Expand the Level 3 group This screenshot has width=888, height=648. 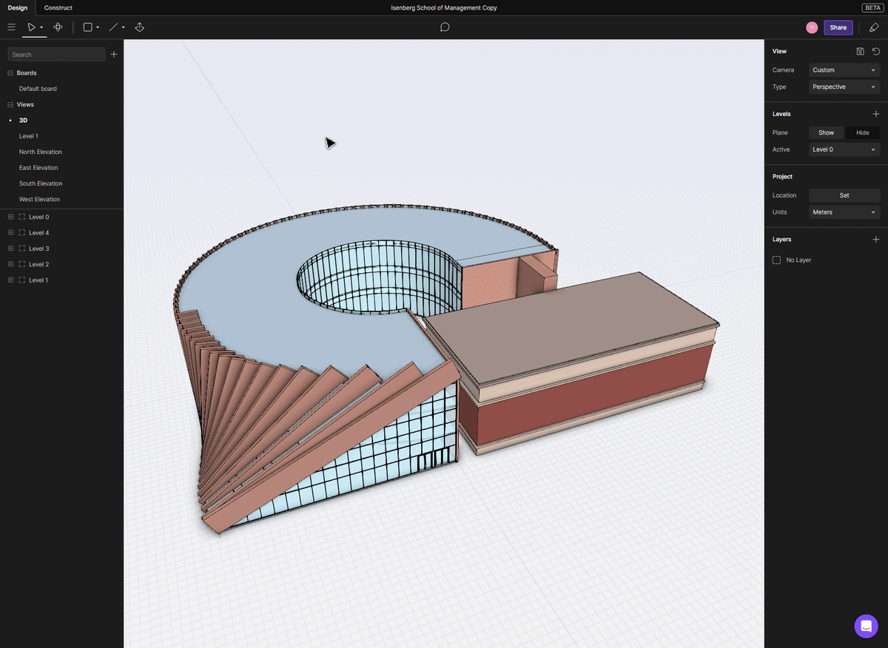(10, 249)
